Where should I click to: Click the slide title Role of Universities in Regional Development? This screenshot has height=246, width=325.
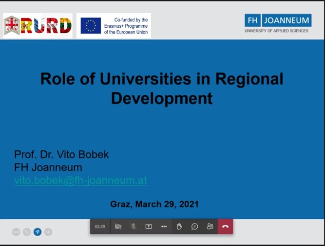pos(162,88)
